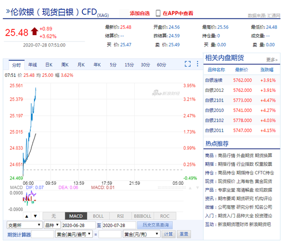Click the start date field 2020-06-28

(x=78, y=225)
